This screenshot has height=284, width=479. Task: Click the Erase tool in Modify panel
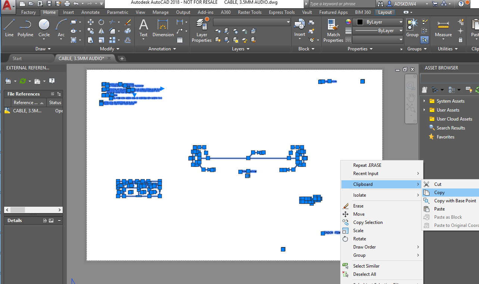point(128,22)
